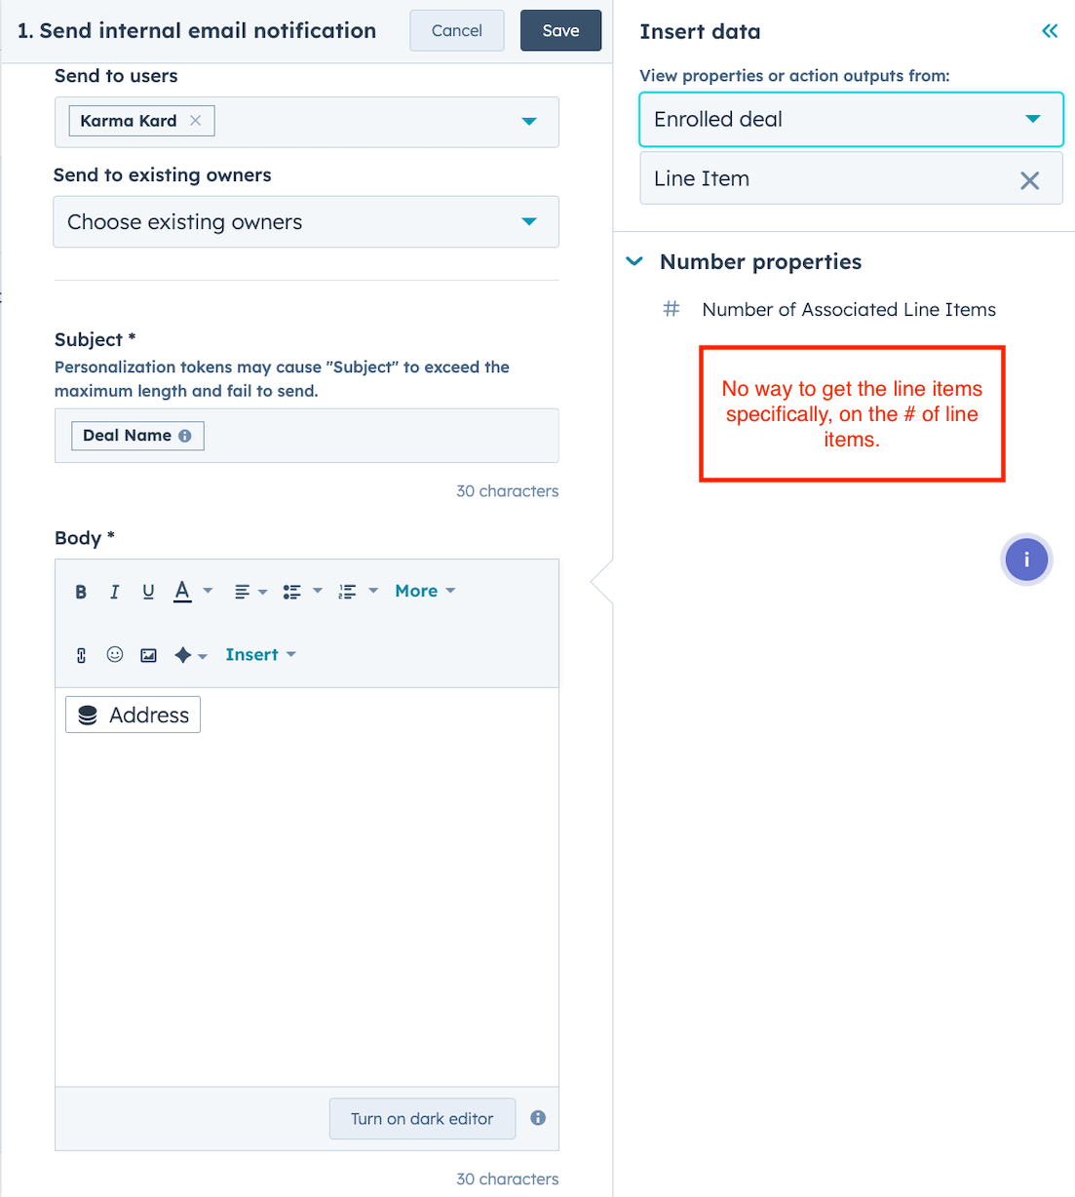1075x1197 pixels.
Task: Click the insert link icon
Action: [81, 654]
